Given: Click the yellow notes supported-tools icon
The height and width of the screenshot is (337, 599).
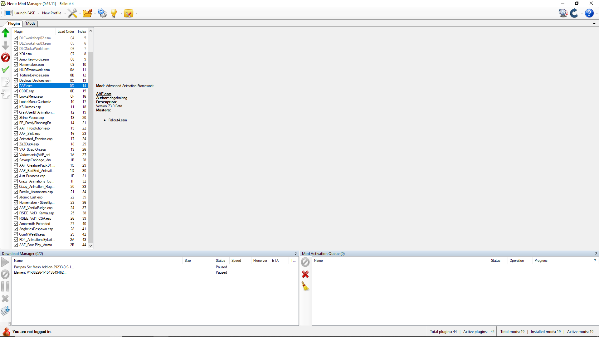Looking at the screenshot, I should pyautogui.click(x=129, y=13).
